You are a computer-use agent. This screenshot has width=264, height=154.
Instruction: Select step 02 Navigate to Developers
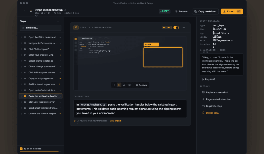pyautogui.click(x=40, y=43)
